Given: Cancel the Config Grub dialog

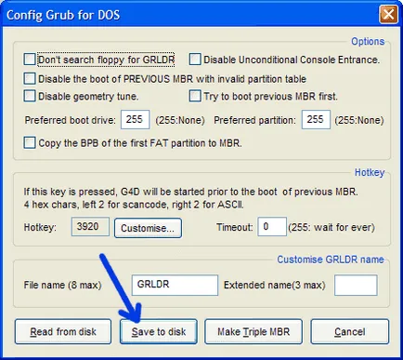Looking at the screenshot, I should click(350, 332).
